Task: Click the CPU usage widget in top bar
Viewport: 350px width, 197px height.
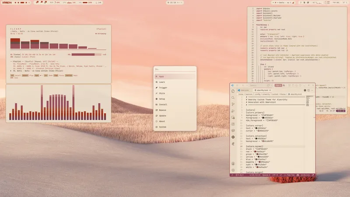Action: [69, 3]
